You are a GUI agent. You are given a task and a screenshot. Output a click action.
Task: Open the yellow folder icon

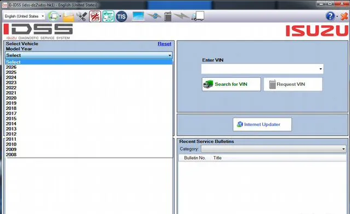click(x=69, y=17)
